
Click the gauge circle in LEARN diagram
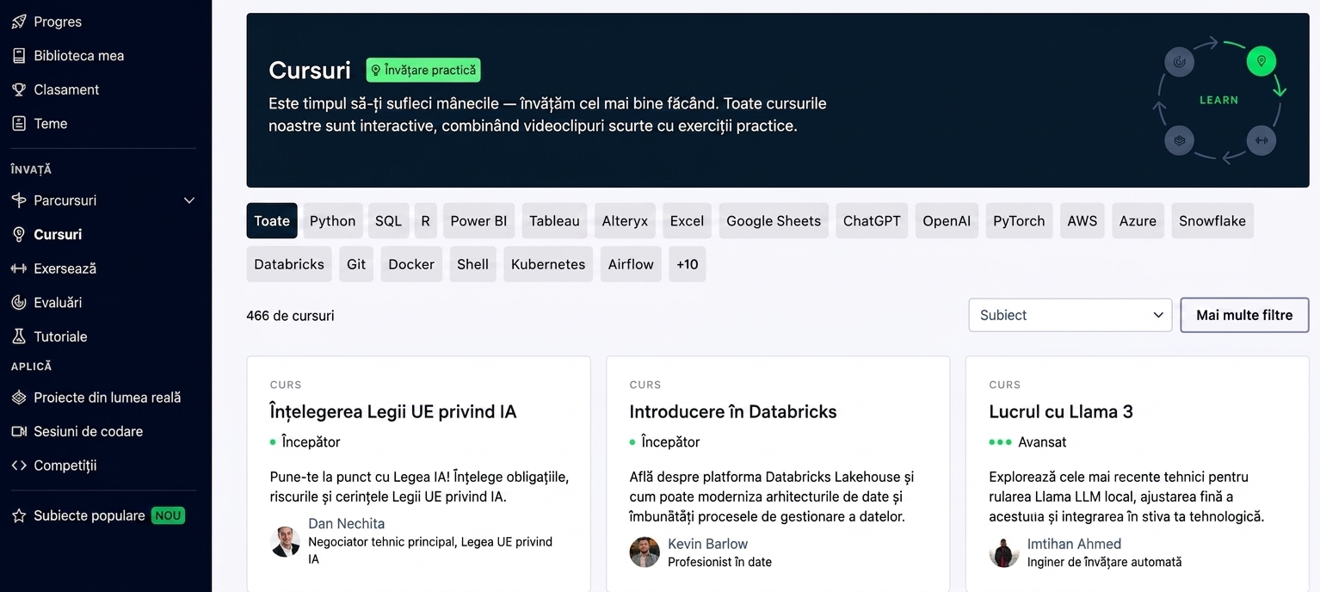pyautogui.click(x=1179, y=61)
